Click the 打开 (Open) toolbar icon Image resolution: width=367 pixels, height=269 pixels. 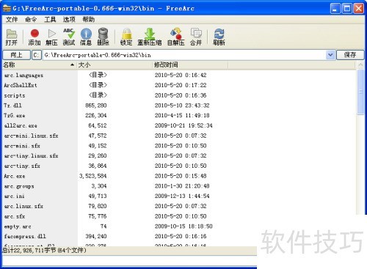click(x=12, y=37)
